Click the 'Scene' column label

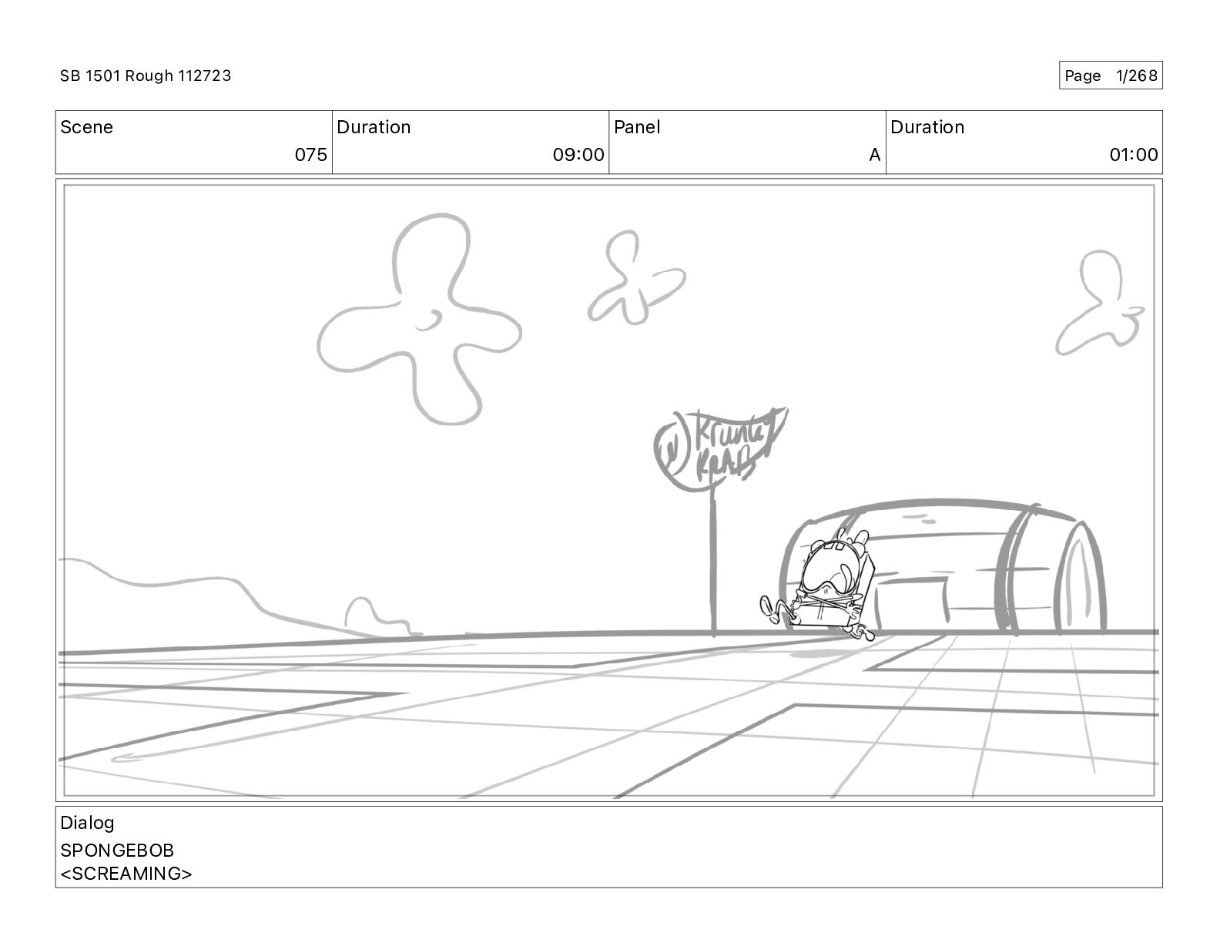(86, 127)
